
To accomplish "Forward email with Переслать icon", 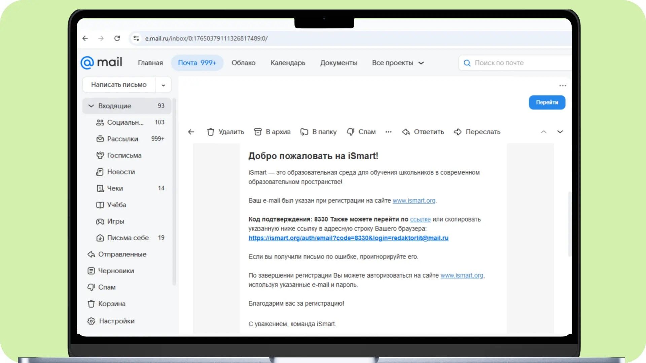I will [x=458, y=132].
